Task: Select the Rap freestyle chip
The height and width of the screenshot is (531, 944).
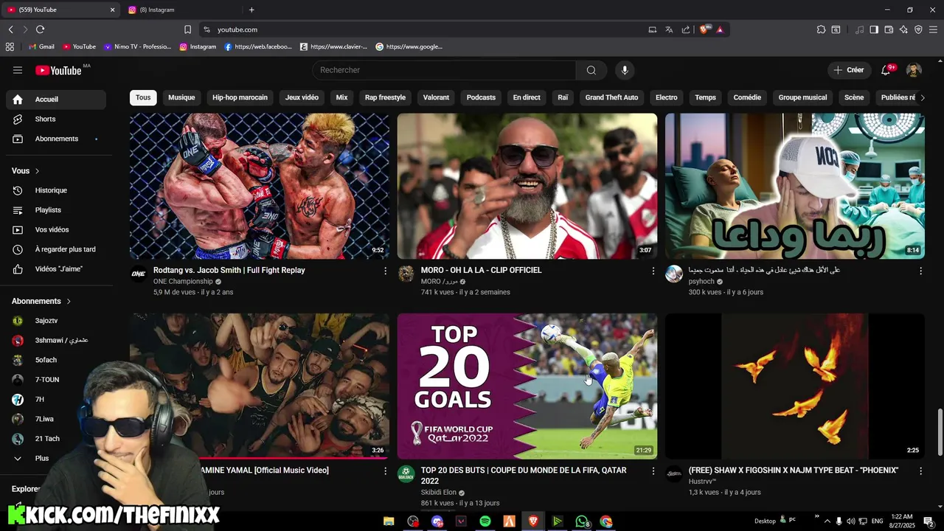Action: pos(385,97)
